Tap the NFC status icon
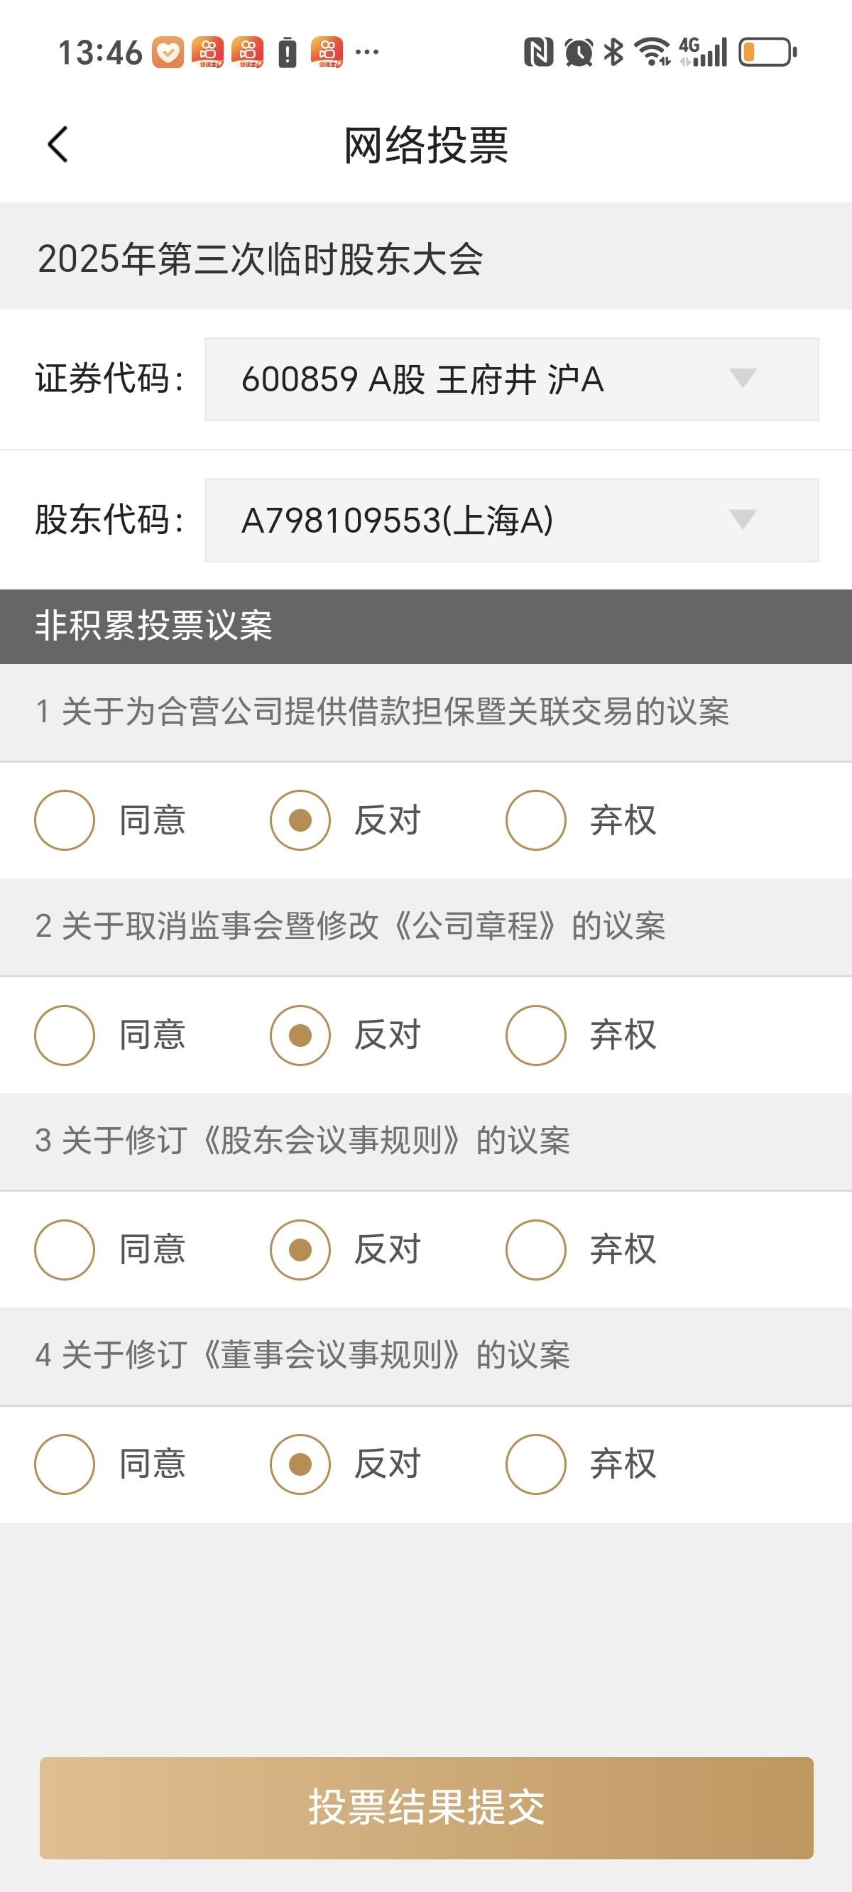 tap(538, 52)
